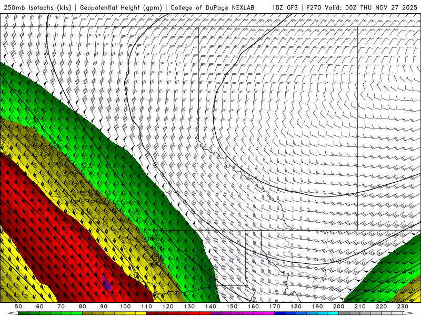Screen dimensions: 421x316
Task: Click the legend value 100
Action: pyautogui.click(x=125, y=307)
